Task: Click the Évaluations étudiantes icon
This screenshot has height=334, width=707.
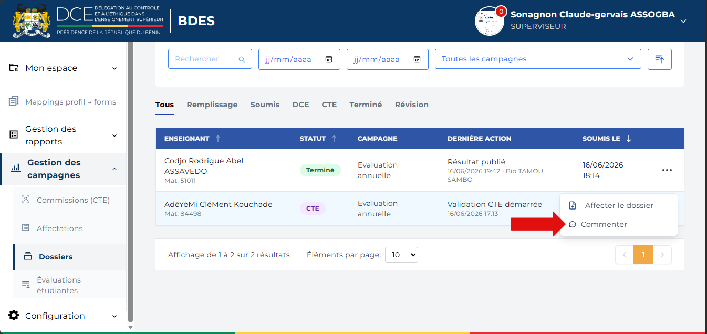Action: click(26, 285)
